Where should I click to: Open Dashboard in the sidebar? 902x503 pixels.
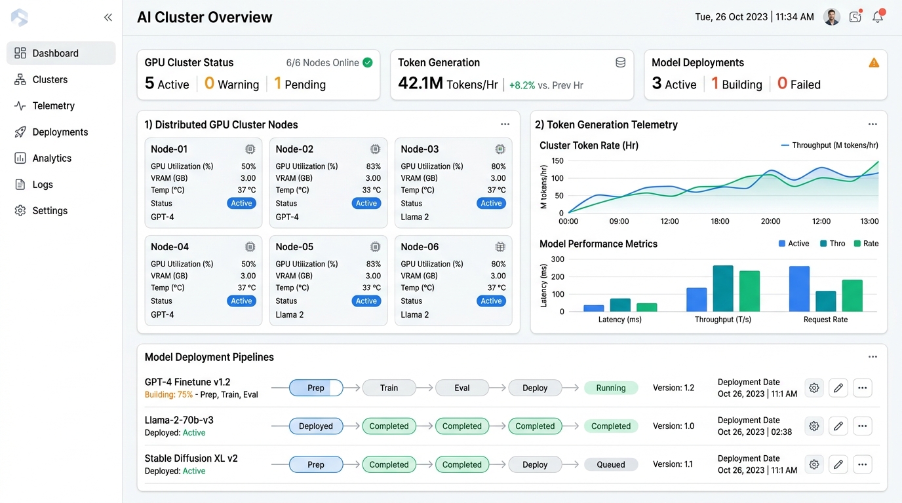coord(61,53)
